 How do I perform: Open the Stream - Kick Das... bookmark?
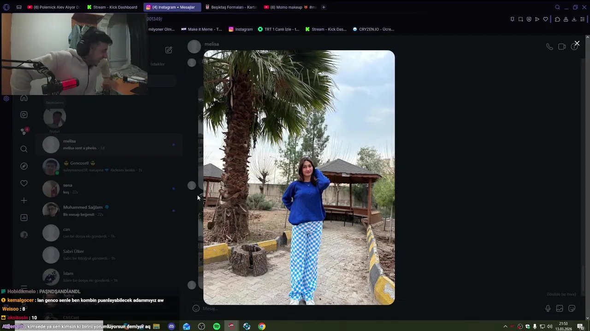325,29
